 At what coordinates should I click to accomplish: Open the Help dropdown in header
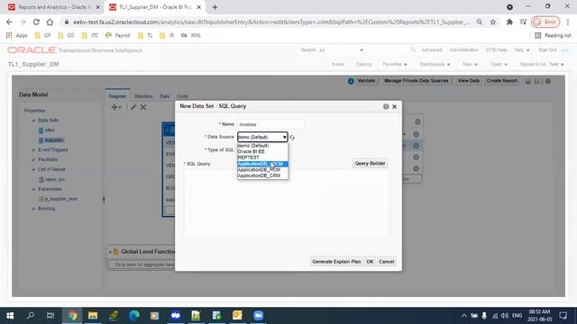click(522, 50)
